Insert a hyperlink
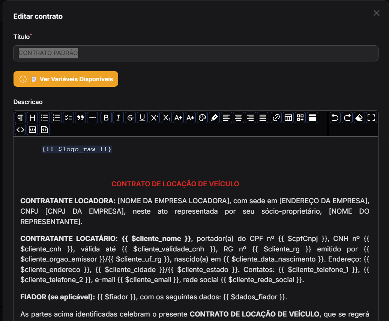 [x=276, y=117]
